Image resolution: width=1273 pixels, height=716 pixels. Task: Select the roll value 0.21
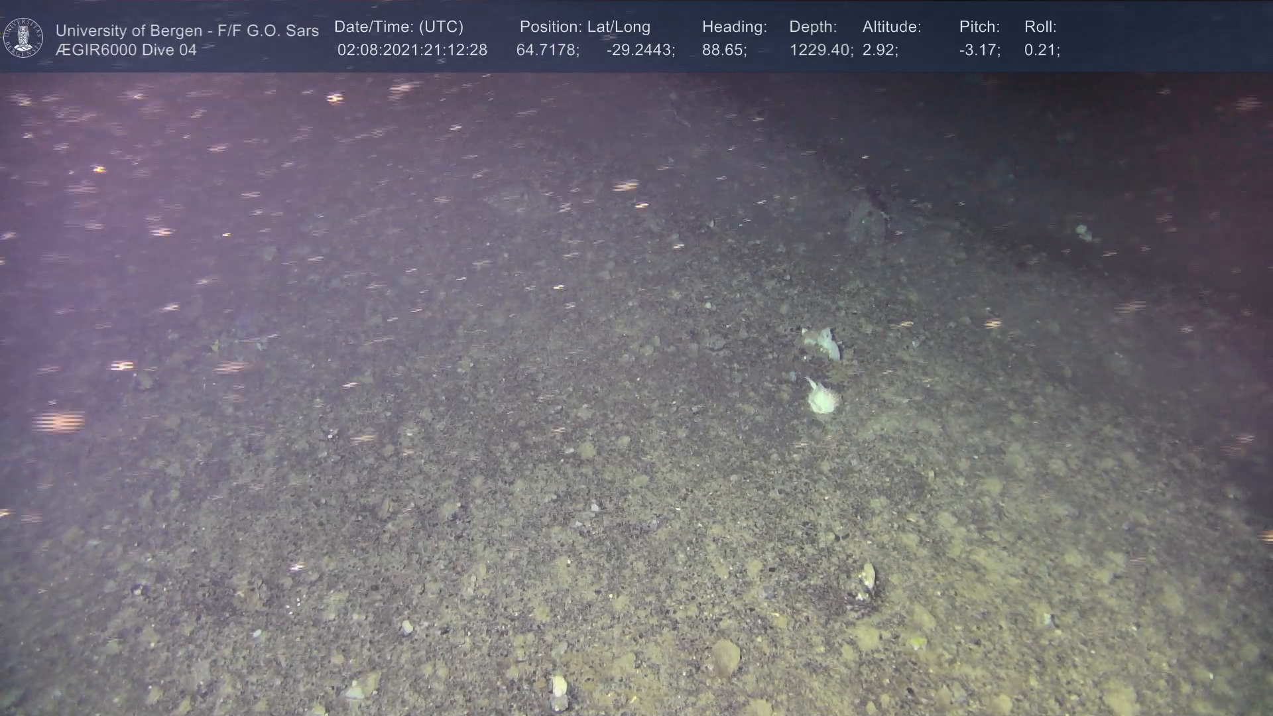pos(1041,50)
